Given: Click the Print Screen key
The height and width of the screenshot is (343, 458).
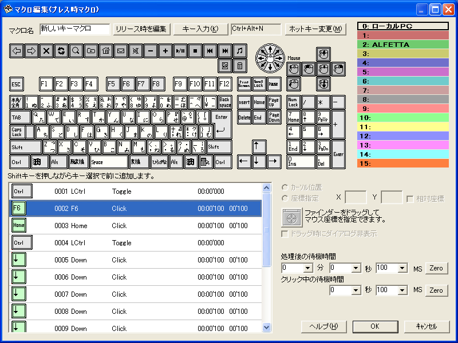Looking at the screenshot, I should (x=244, y=84).
